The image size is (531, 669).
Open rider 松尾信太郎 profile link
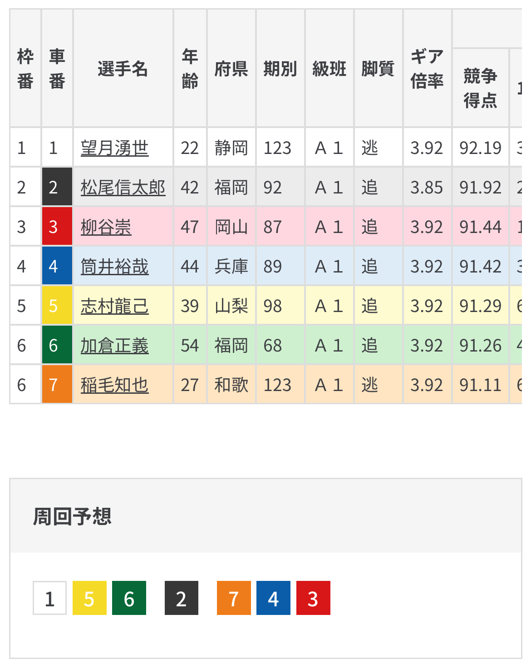coord(123,188)
